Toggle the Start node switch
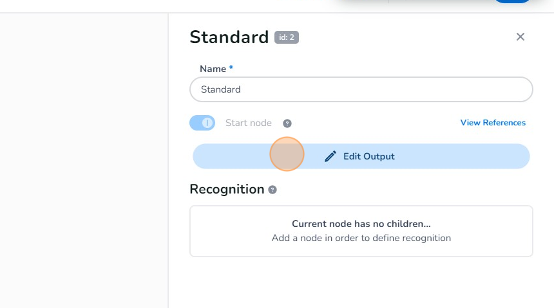This screenshot has height=308, width=554. click(202, 123)
